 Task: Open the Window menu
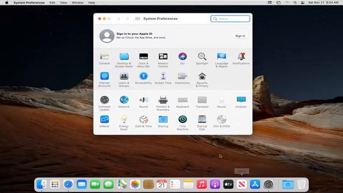click(x=78, y=3)
